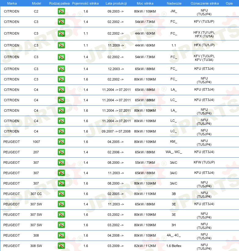
Task: Click the 80kW / 110KM power value
Action: click(145, 194)
